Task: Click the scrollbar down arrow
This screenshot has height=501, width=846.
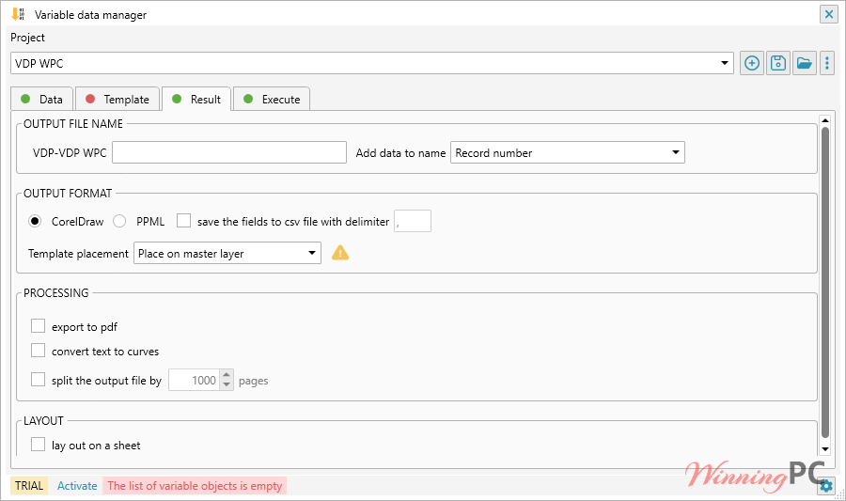Action: coord(825,448)
